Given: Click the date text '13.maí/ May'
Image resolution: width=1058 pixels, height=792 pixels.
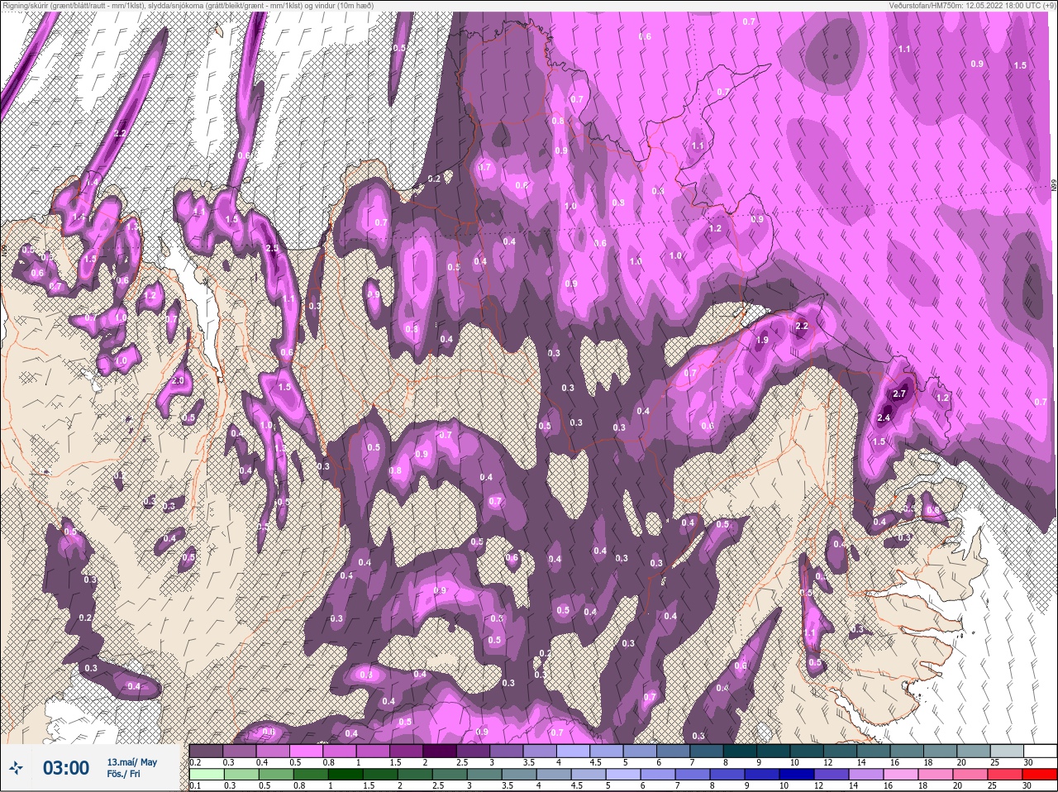Looking at the screenshot, I should tap(131, 762).
